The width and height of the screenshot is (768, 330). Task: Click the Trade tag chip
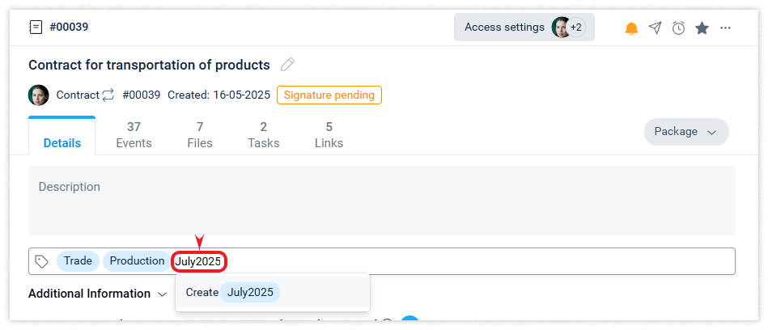click(x=78, y=261)
